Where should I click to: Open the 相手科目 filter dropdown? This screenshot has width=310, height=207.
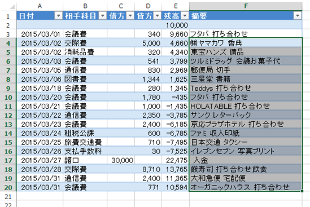(103, 16)
